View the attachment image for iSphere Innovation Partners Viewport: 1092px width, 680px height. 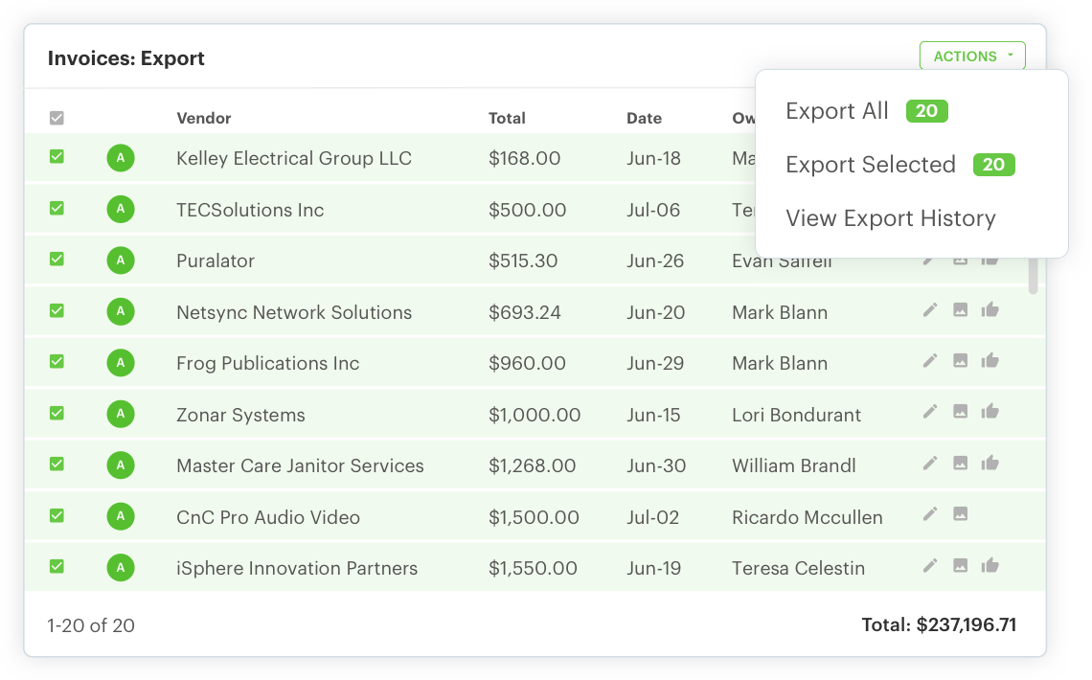click(960, 567)
